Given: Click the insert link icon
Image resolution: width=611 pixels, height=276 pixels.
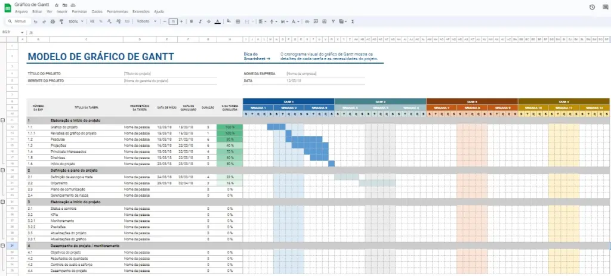Looking at the screenshot, I should pos(307,21).
